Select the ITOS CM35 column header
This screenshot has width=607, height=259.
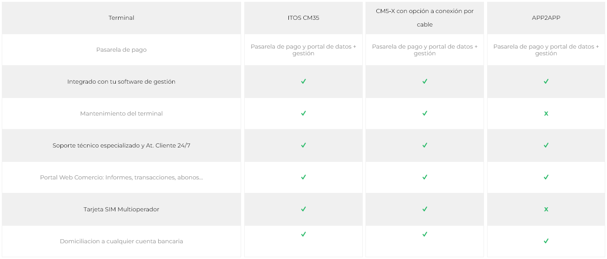click(303, 18)
